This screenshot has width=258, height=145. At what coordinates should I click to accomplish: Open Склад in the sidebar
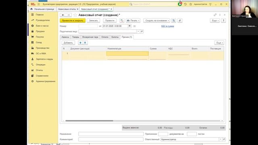(x=39, y=42)
